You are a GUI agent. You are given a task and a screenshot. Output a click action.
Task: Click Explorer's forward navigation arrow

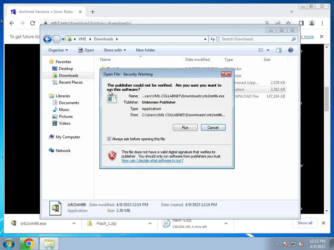tap(56, 39)
